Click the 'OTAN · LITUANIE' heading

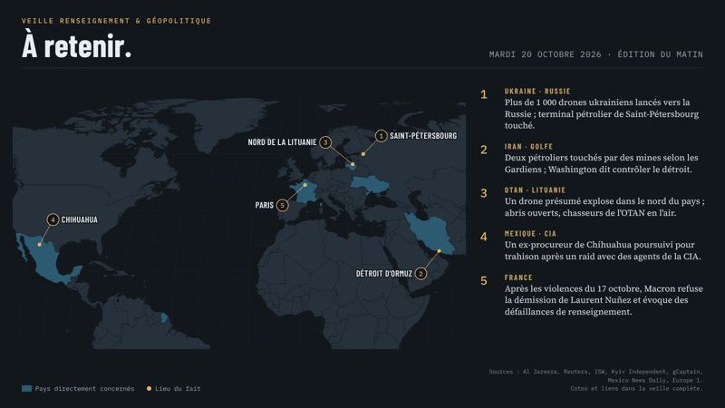pyautogui.click(x=535, y=189)
